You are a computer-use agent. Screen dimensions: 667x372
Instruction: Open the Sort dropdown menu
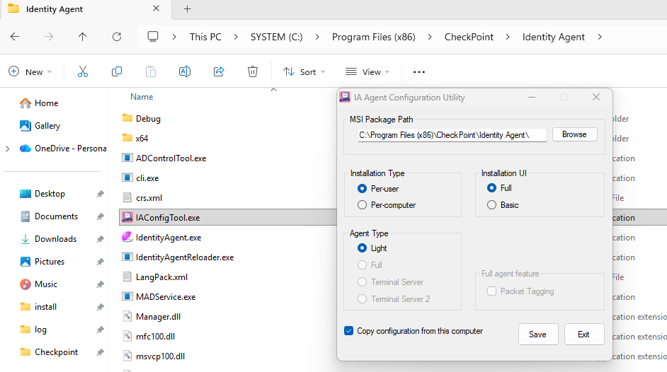[x=304, y=71]
